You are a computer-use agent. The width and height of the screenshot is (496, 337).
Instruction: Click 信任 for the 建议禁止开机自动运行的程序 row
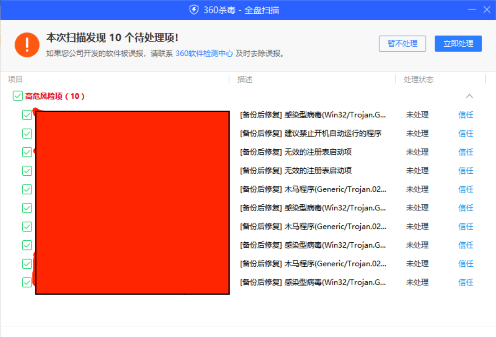(x=466, y=134)
